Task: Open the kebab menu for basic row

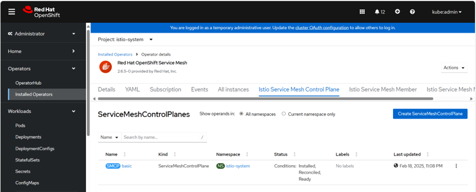Action: pos(456,166)
